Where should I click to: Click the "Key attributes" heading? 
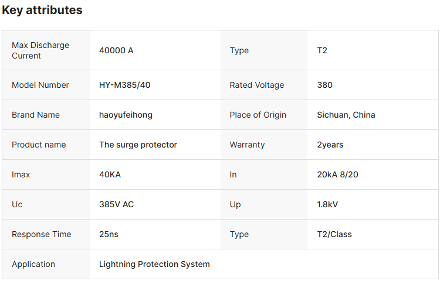pos(42,11)
